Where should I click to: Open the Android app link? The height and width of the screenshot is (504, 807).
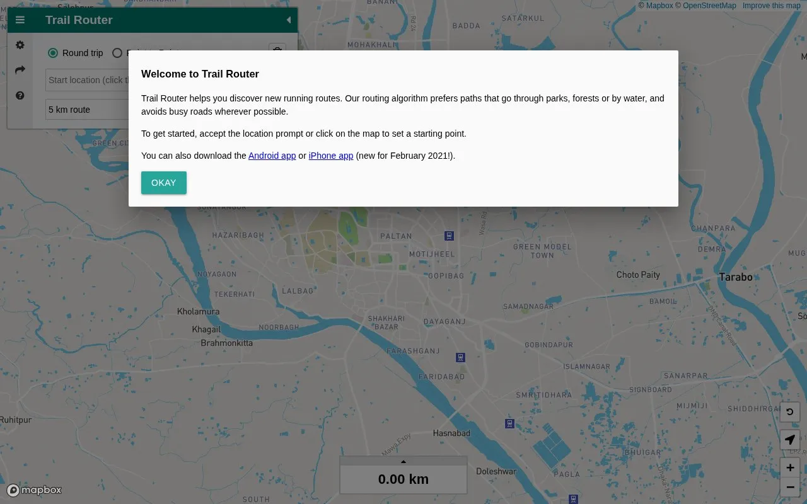tap(272, 156)
